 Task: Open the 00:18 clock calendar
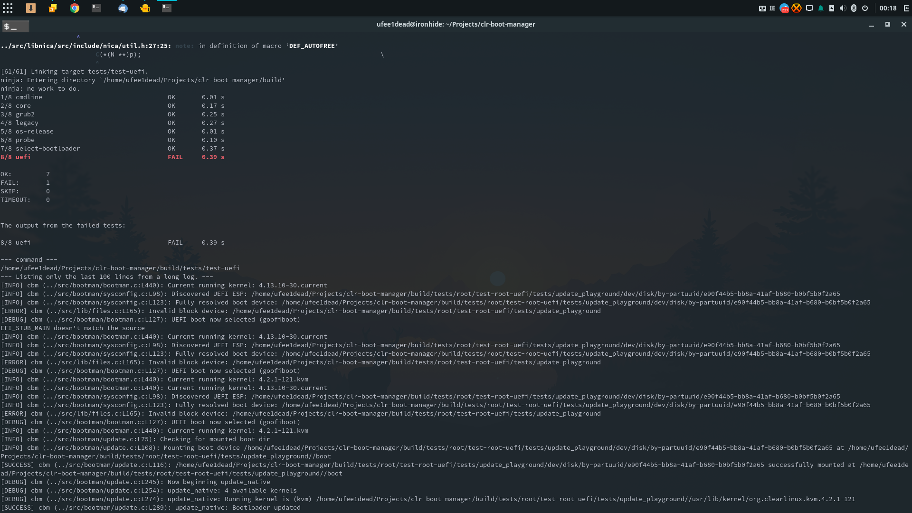pos(888,8)
